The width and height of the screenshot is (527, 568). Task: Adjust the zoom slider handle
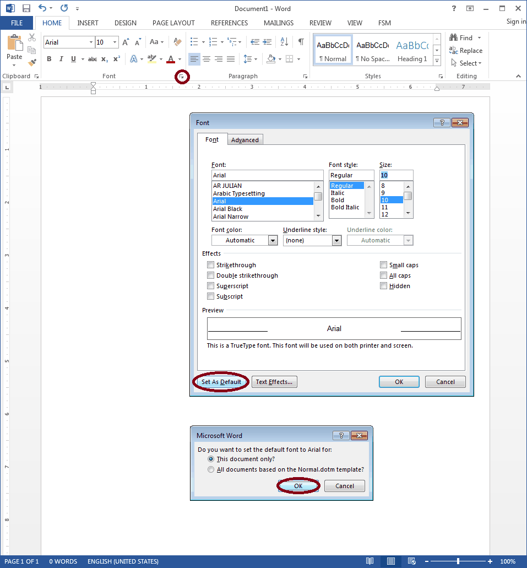[x=458, y=561]
